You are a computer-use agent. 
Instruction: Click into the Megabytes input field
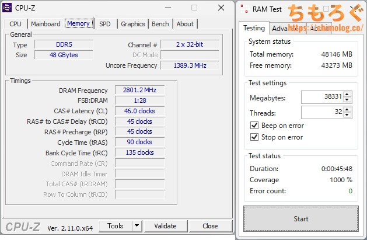(321, 98)
